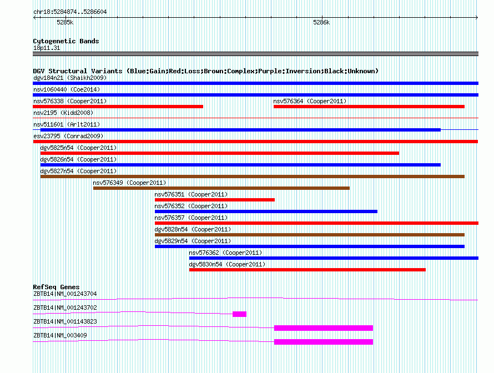494x373 pixels.
Task: Click the 5286k ruler label
Action: [x=321, y=22]
